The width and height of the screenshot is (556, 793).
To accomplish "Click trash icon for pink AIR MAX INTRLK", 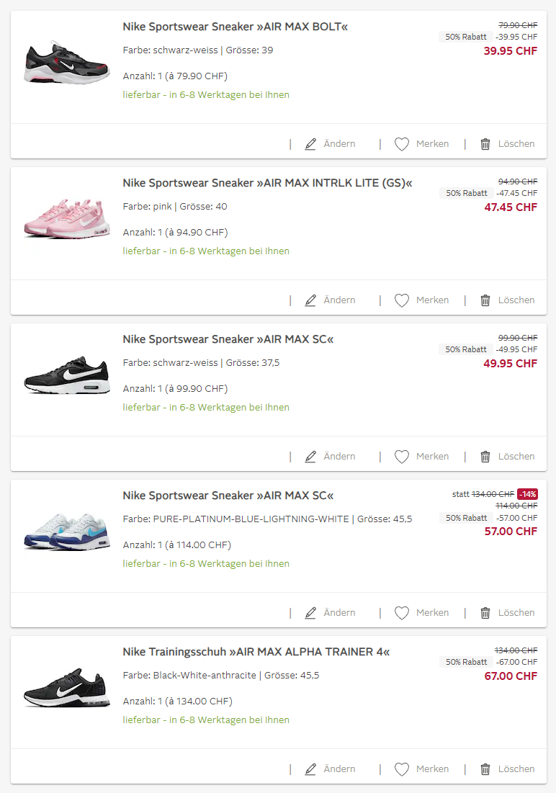I will click(485, 300).
